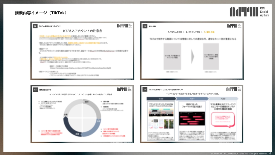Click the slide title 講義内容イメージ（TikTok）
This screenshot has height=155, width=275.
[41, 13]
